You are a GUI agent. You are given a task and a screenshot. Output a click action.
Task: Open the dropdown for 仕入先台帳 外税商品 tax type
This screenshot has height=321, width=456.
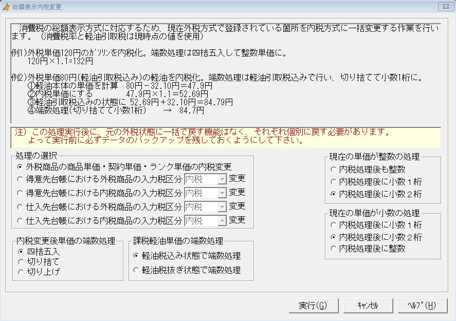point(222,207)
